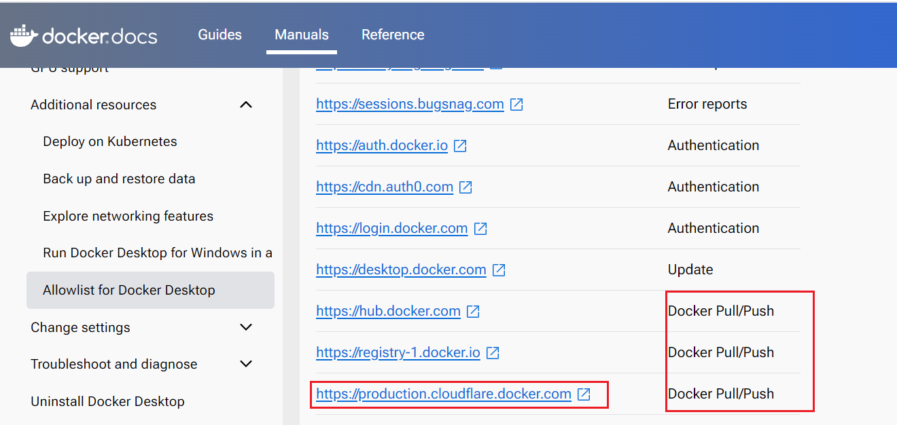The image size is (897, 425).
Task: Click external-link icon beside desktop.docker.com
Action: click(x=499, y=270)
